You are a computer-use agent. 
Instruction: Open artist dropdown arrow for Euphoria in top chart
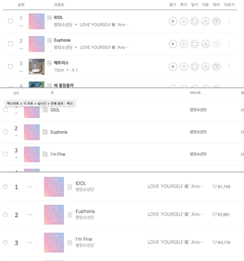point(76,47)
